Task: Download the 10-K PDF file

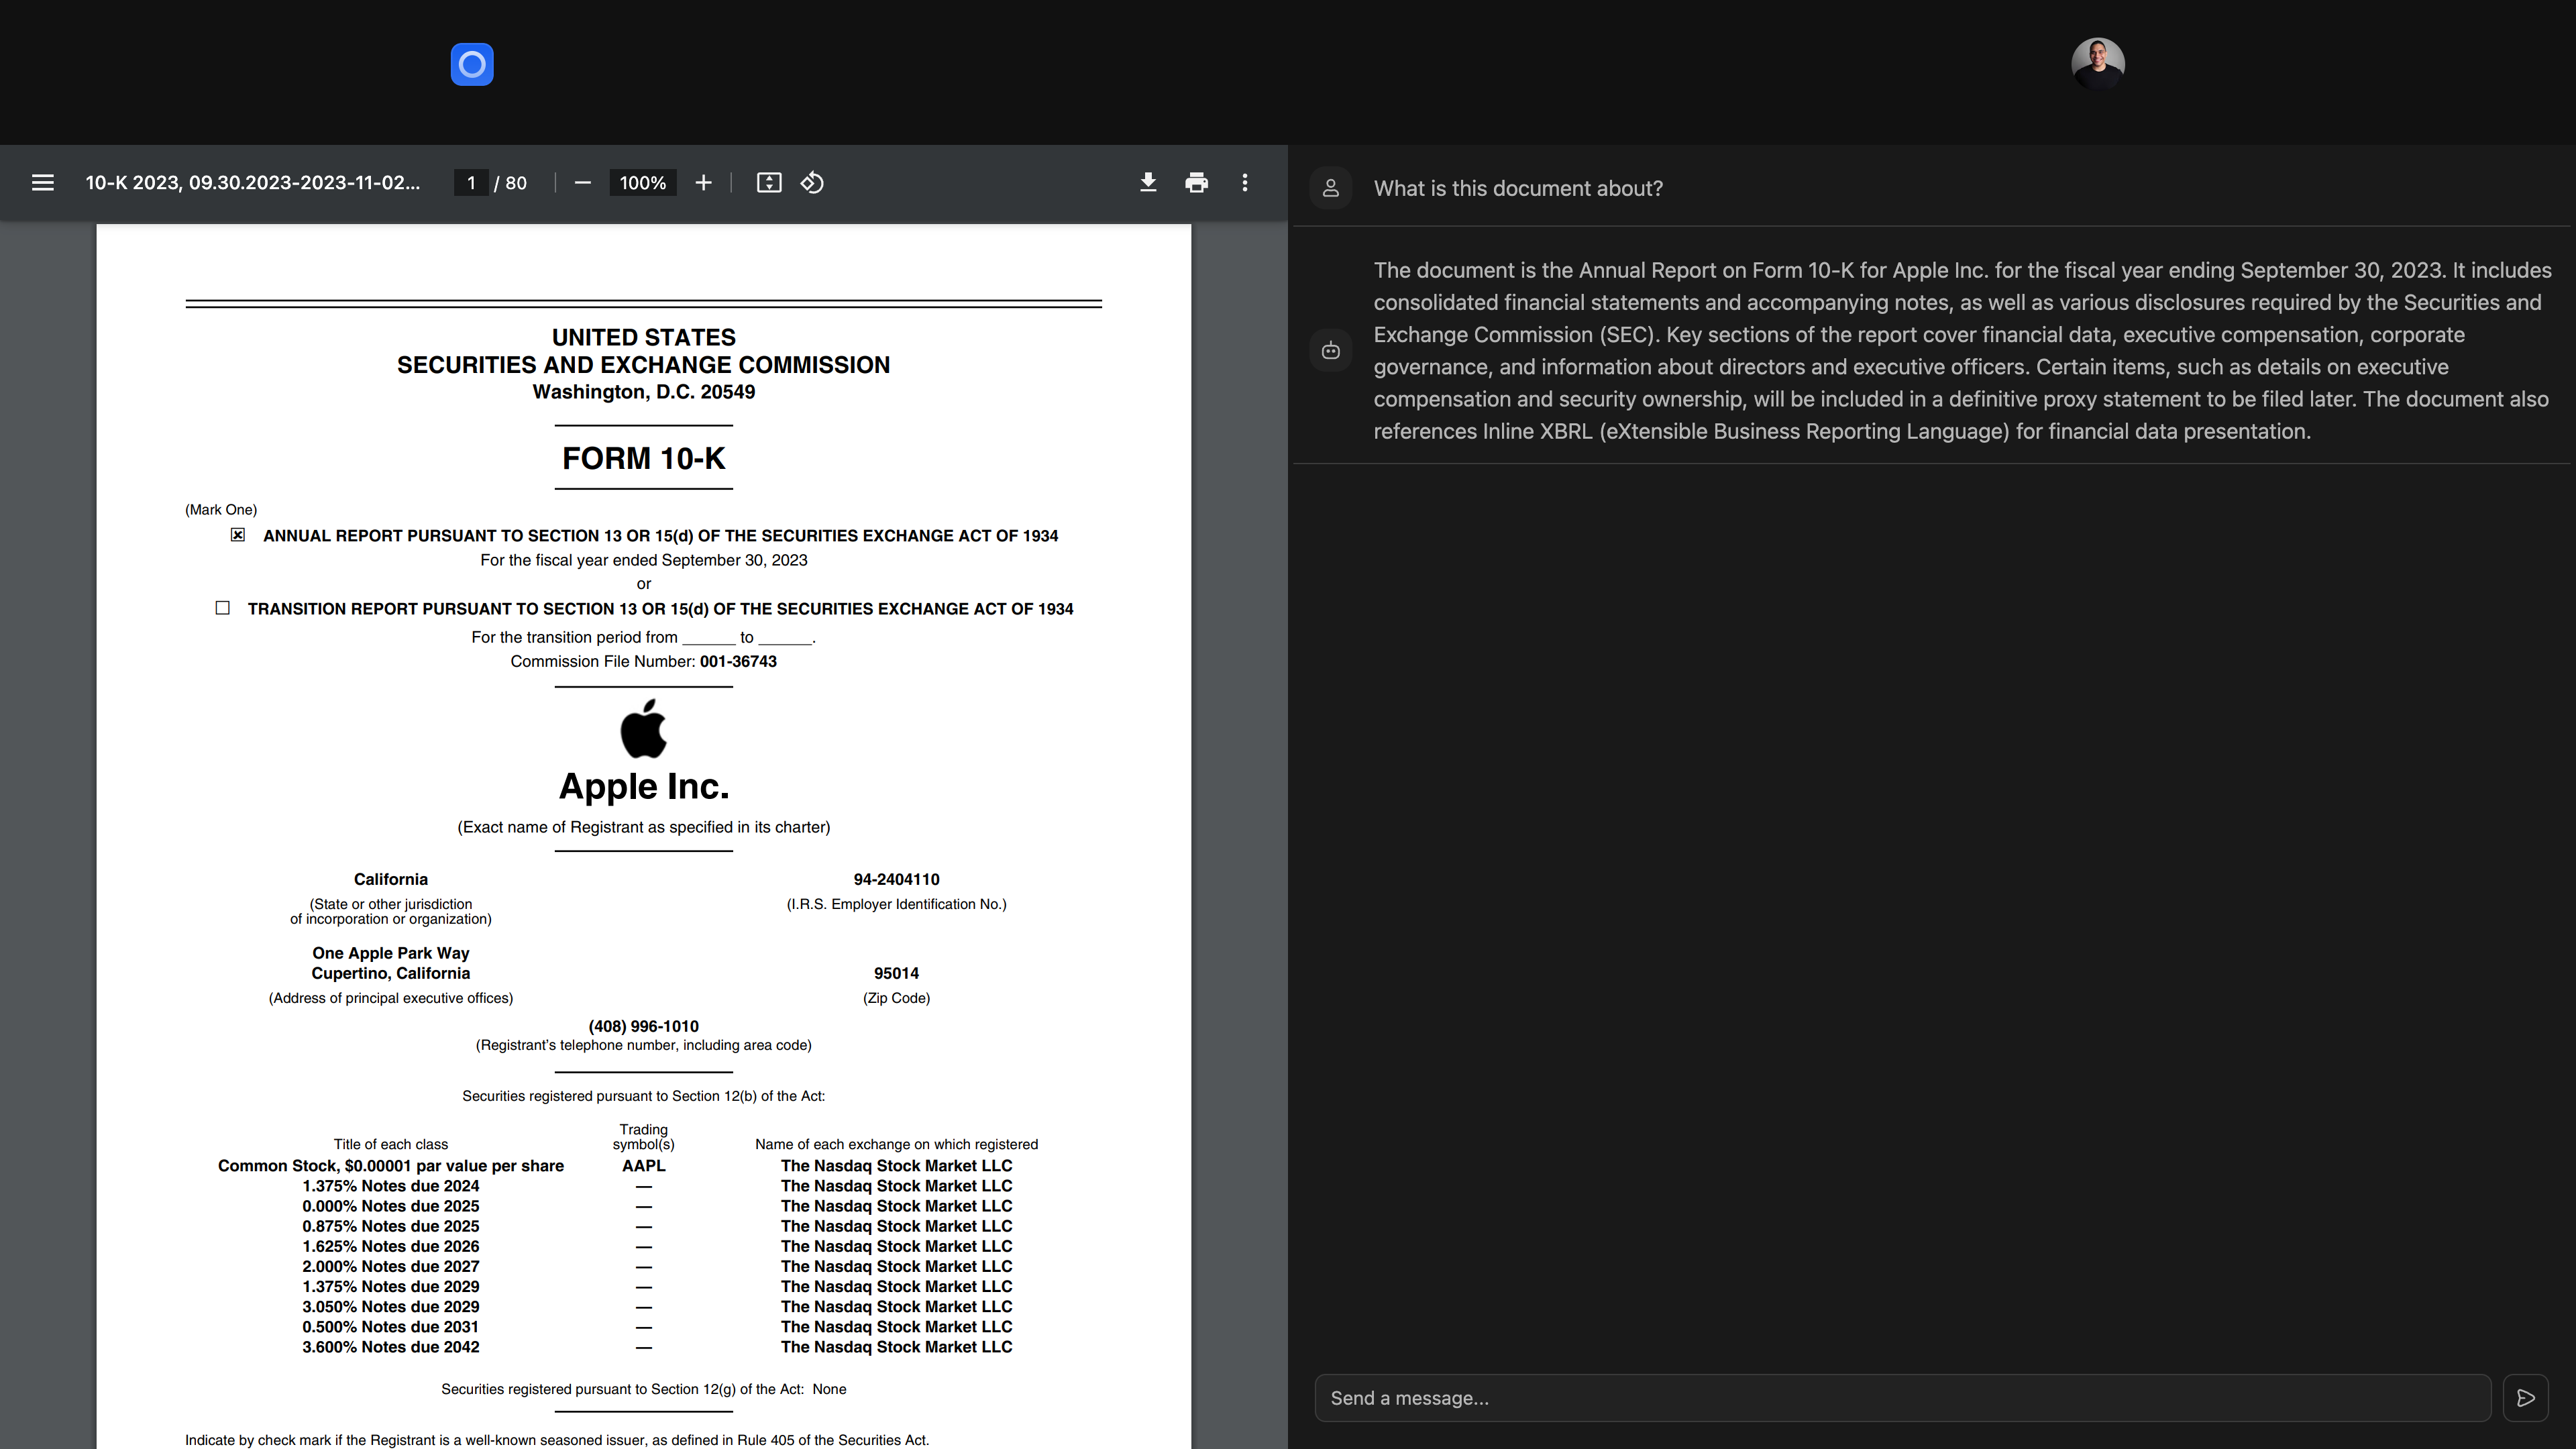Action: pyautogui.click(x=1148, y=183)
